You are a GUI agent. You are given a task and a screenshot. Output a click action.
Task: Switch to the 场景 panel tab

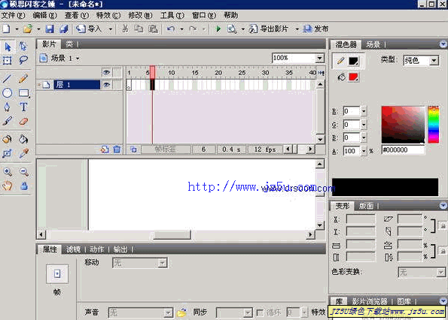(x=373, y=44)
